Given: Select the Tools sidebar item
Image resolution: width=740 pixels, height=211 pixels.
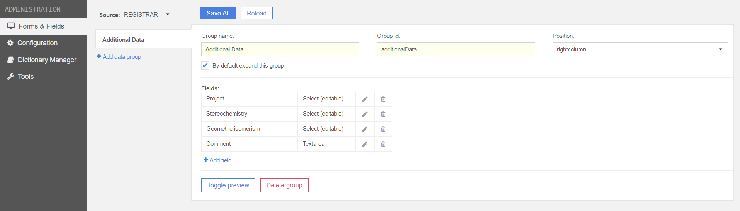Looking at the screenshot, I should (x=25, y=77).
